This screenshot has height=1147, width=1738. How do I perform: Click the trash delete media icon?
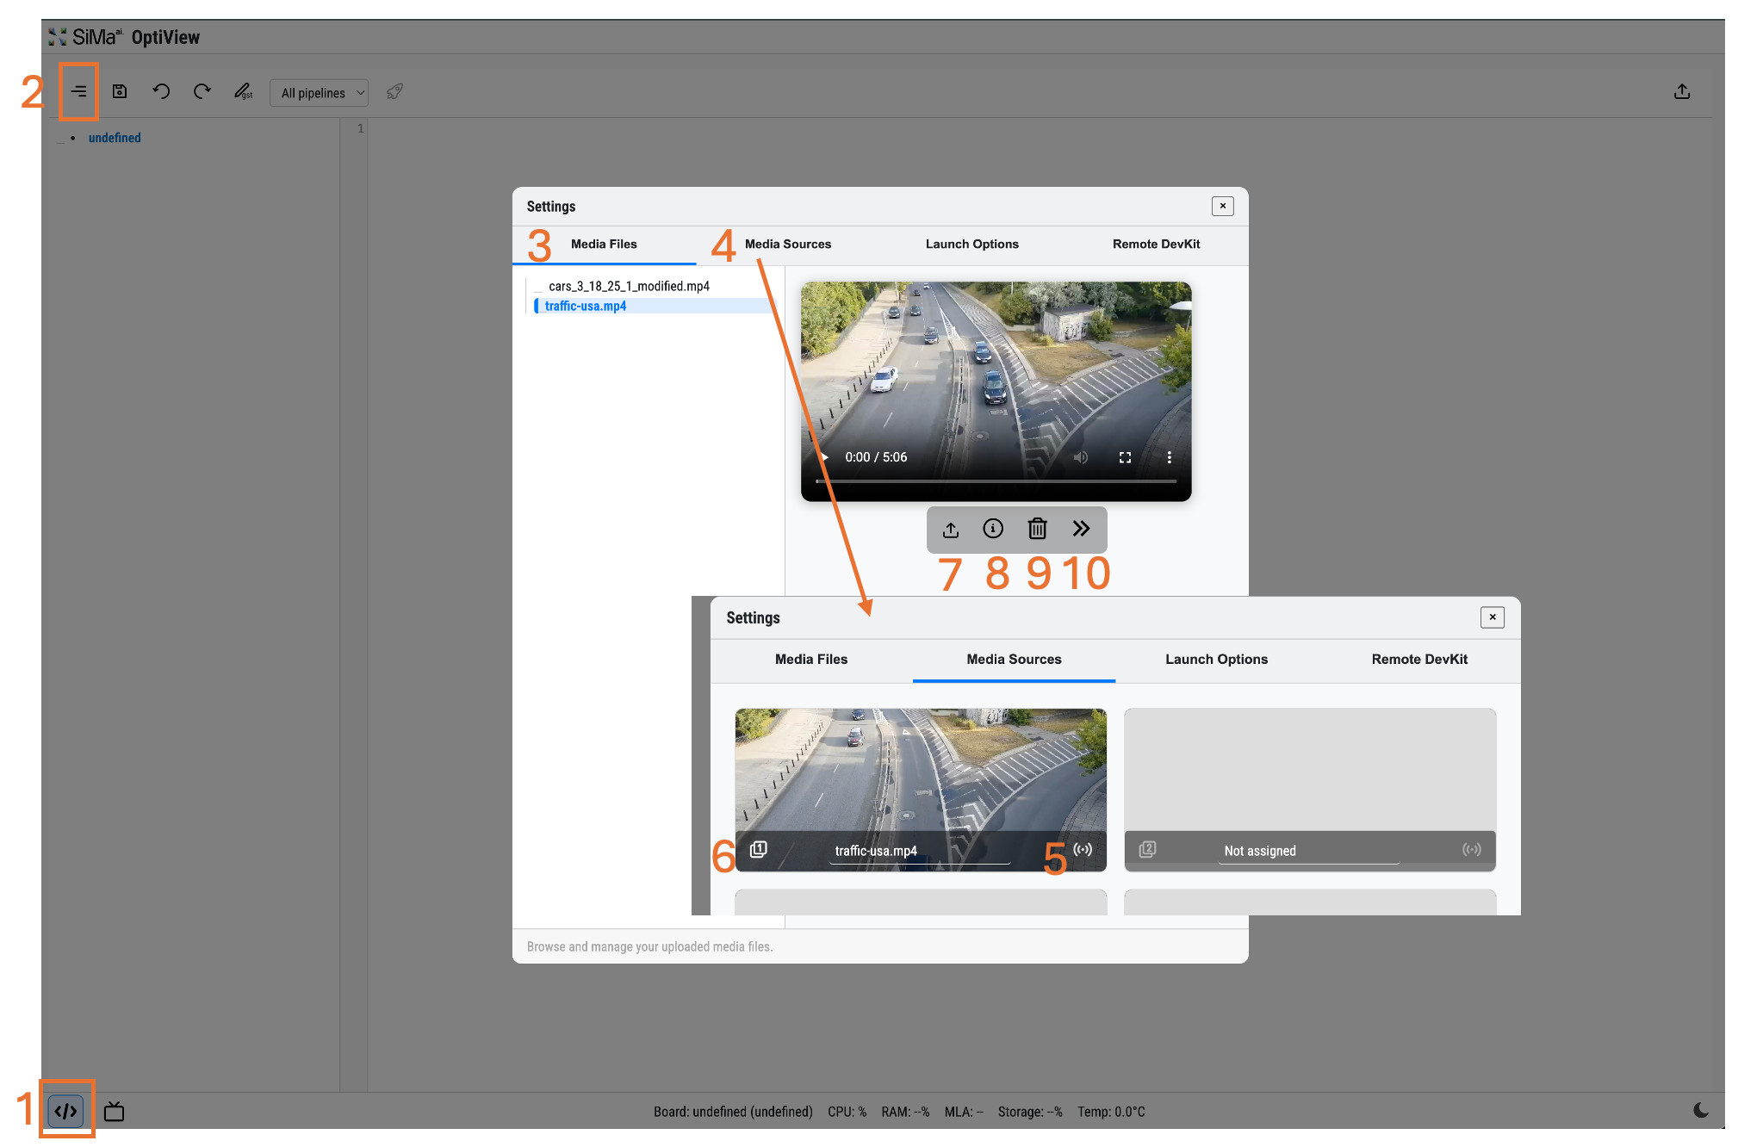pos(1037,529)
